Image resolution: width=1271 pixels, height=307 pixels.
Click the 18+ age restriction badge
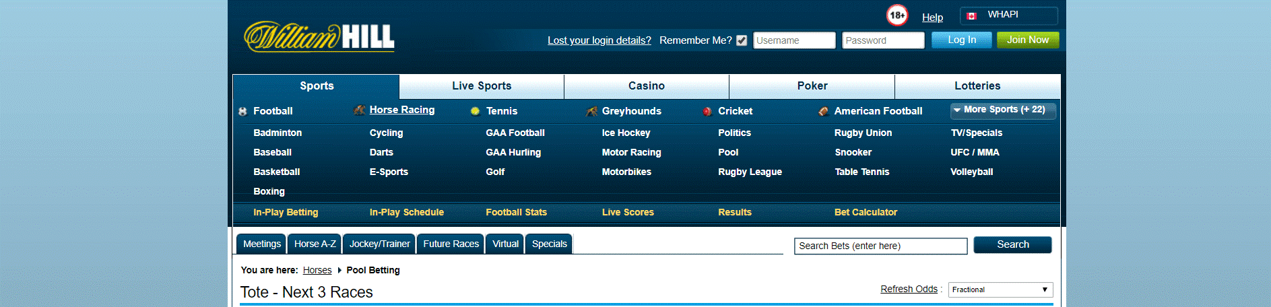(x=897, y=15)
